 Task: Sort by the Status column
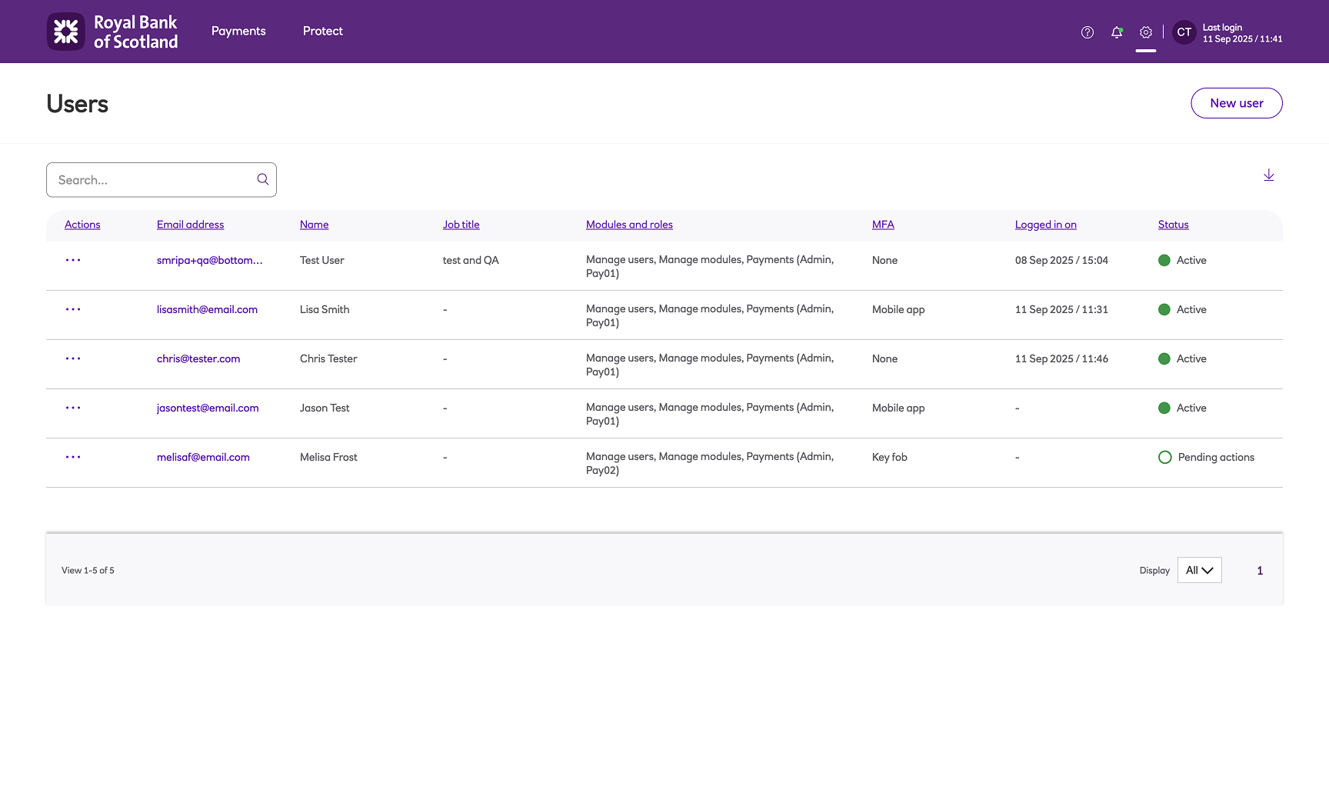click(x=1174, y=225)
